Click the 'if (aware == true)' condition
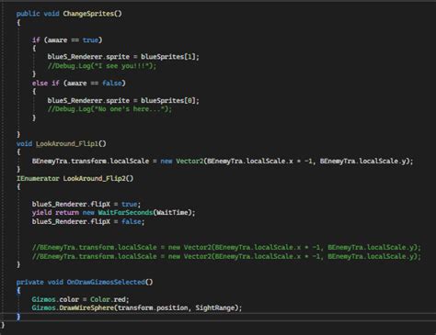Image resolution: width=436 pixels, height=335 pixels. [x=67, y=40]
